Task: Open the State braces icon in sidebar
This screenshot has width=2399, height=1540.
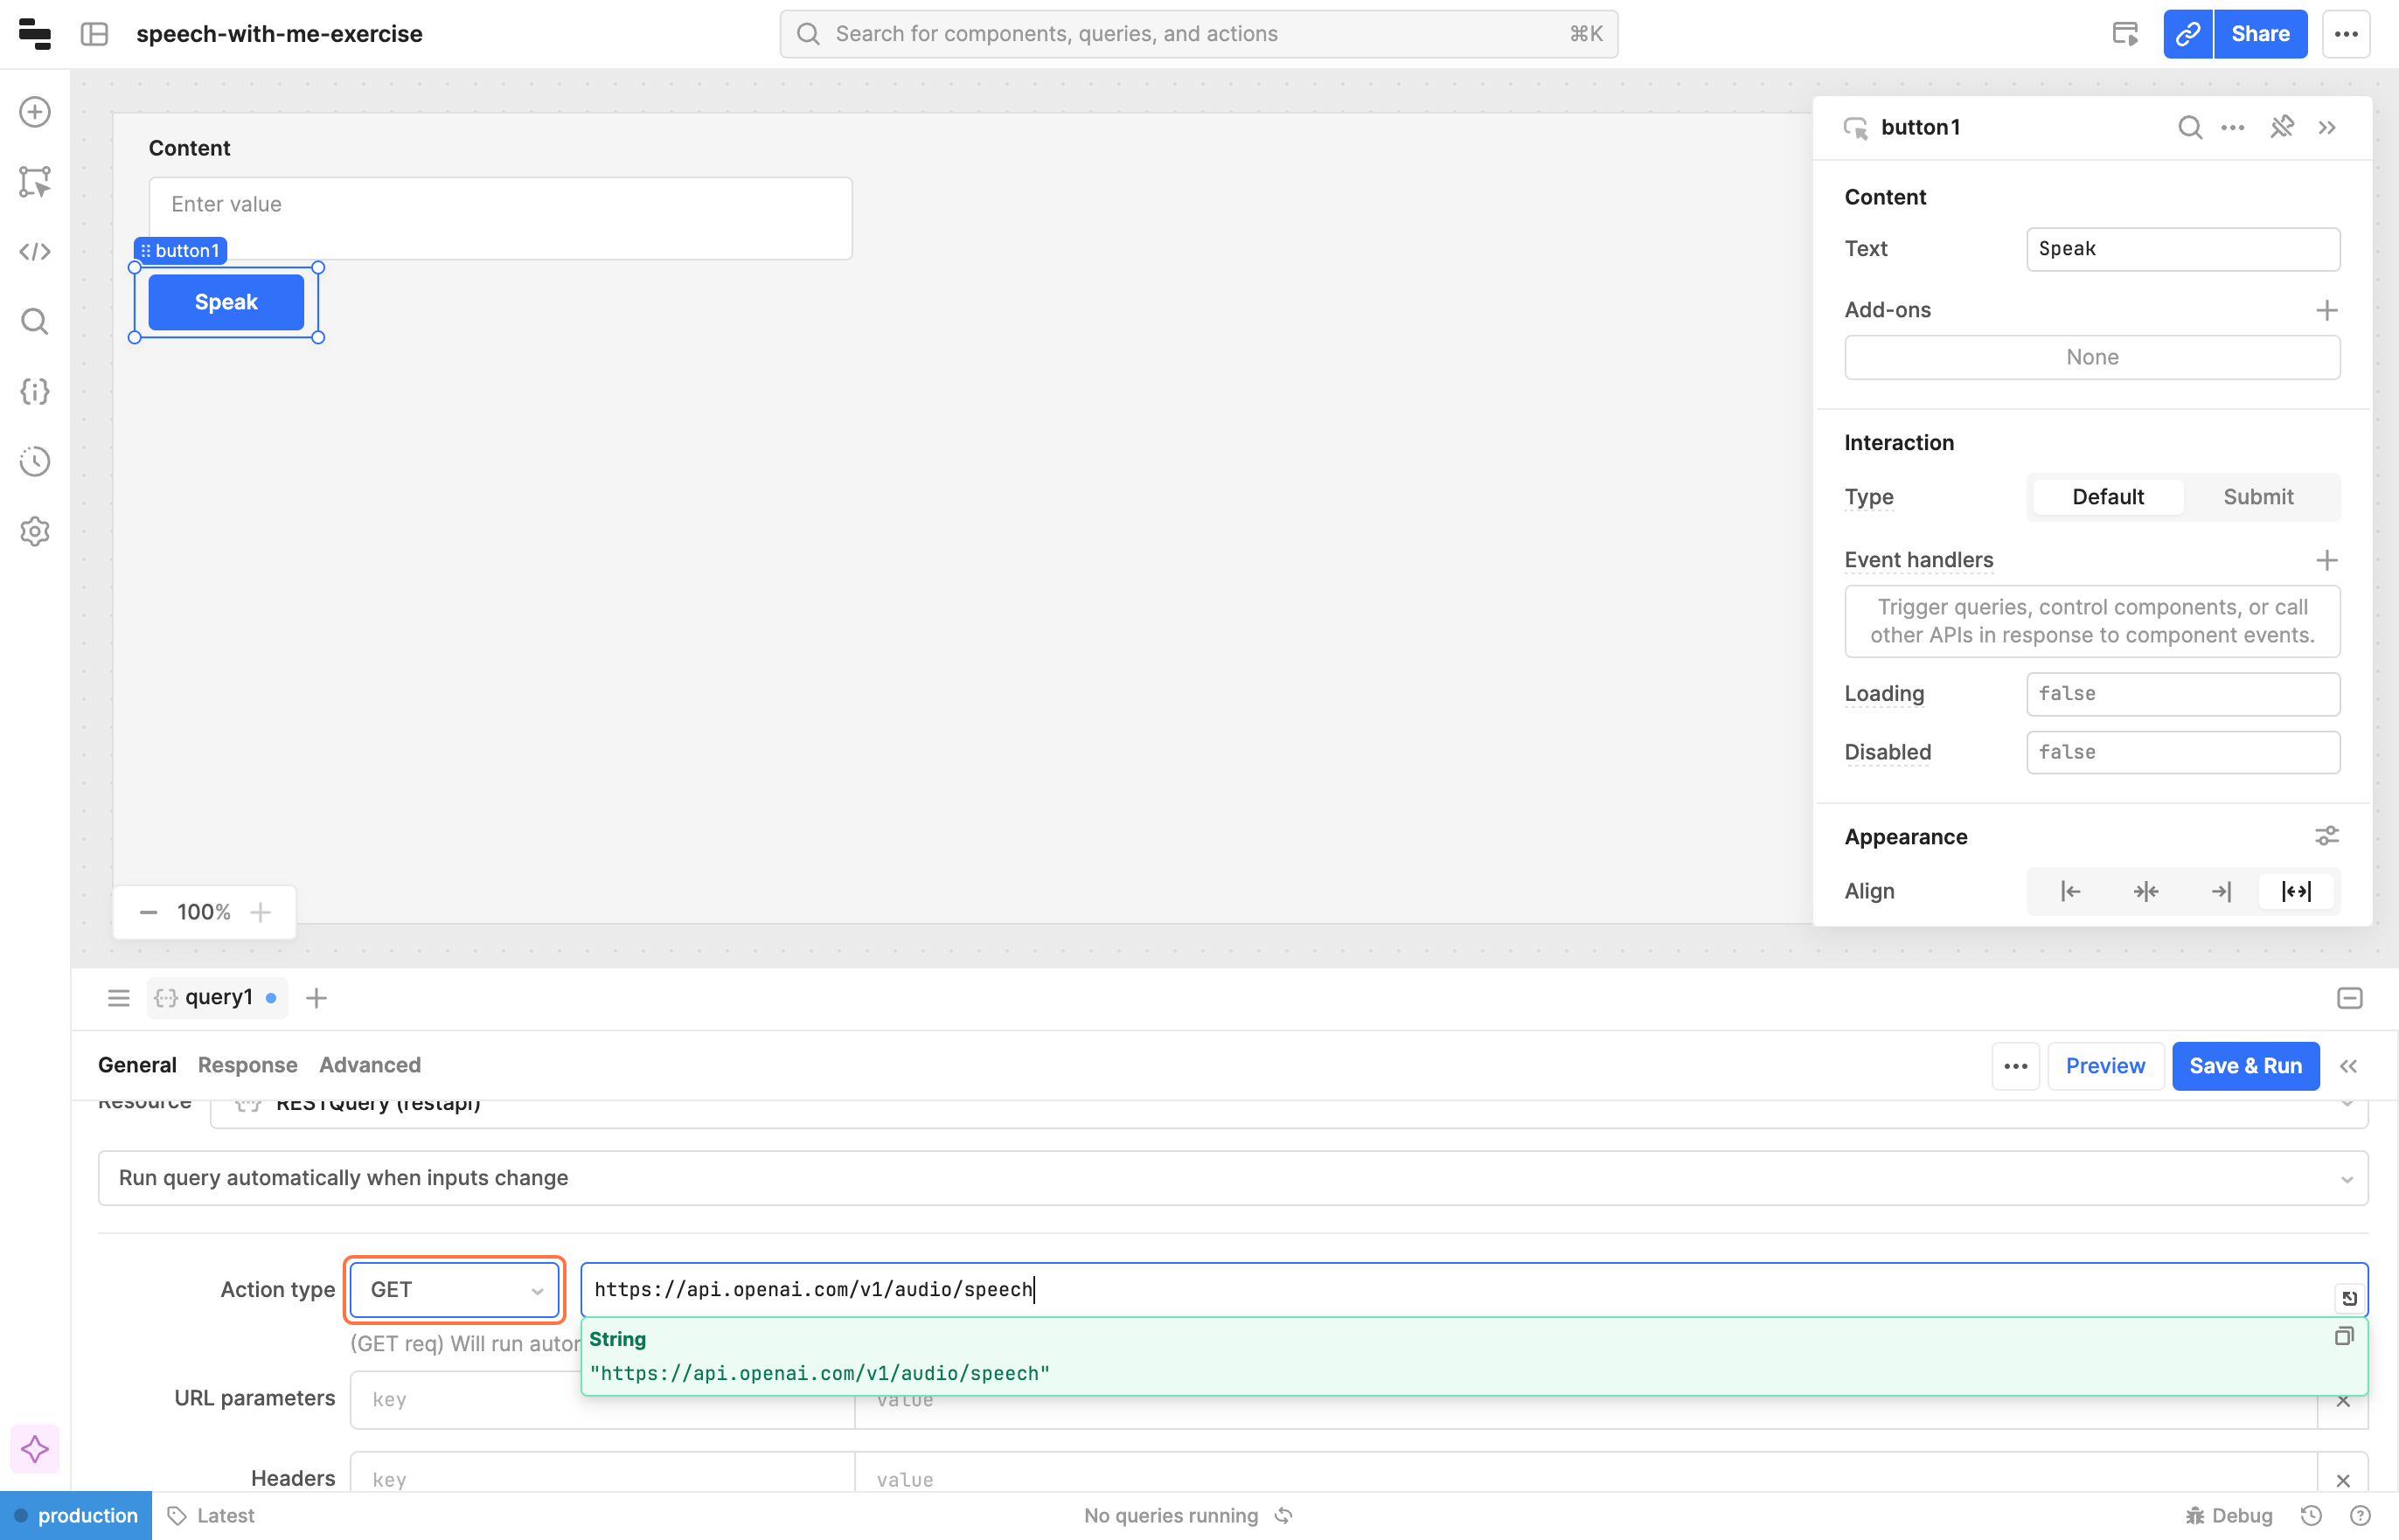Action: 35,391
